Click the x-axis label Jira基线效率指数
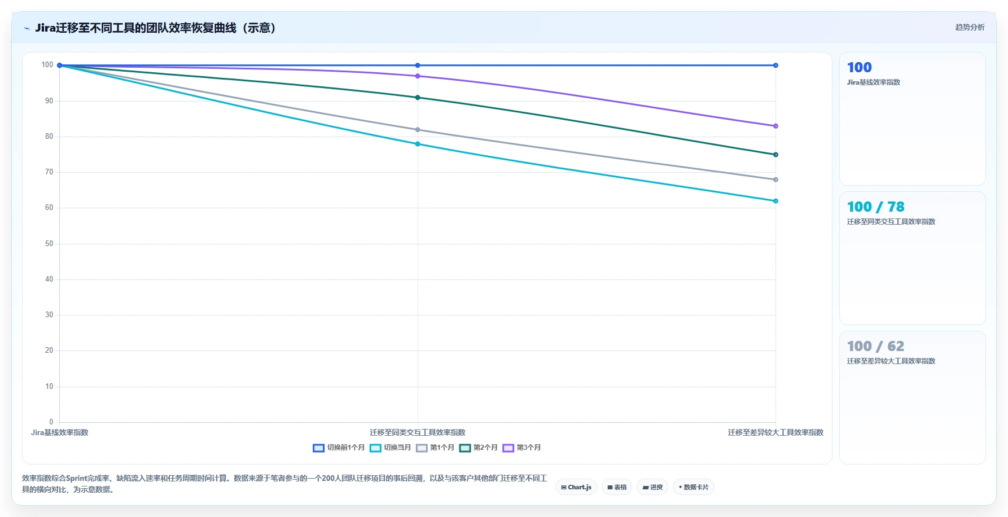Viewport: 1008px width, 517px height. point(60,433)
